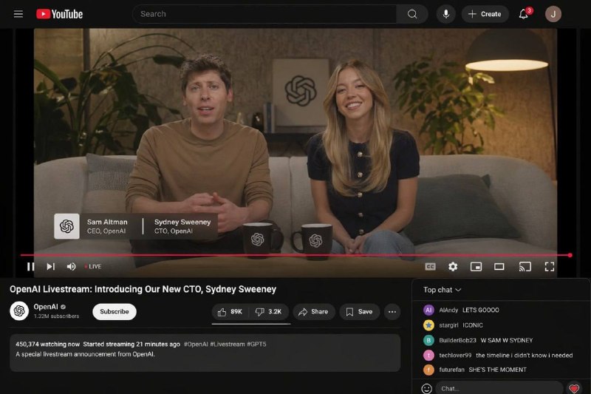Like the video with 89K
The width and height of the screenshot is (591, 394).
pyautogui.click(x=230, y=312)
